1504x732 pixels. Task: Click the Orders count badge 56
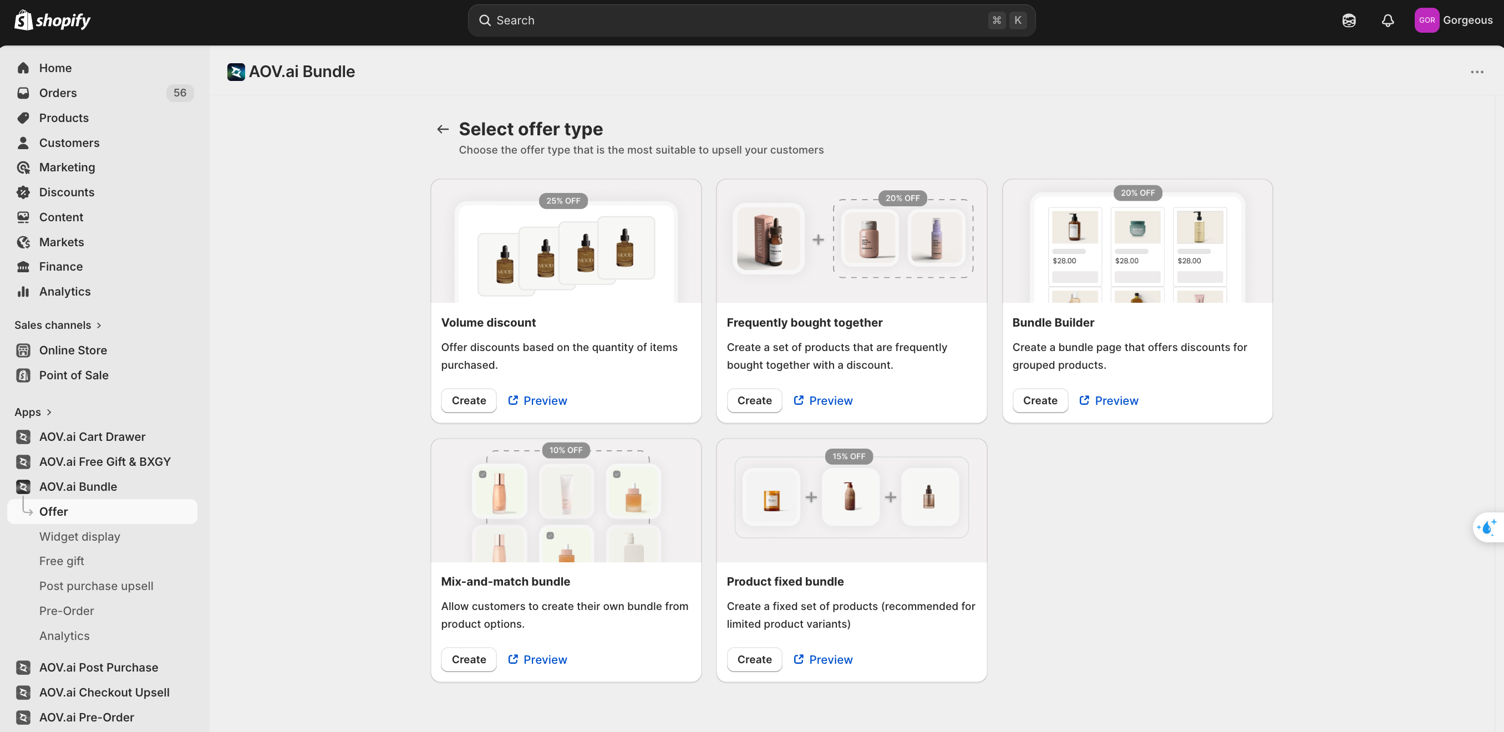tap(180, 93)
